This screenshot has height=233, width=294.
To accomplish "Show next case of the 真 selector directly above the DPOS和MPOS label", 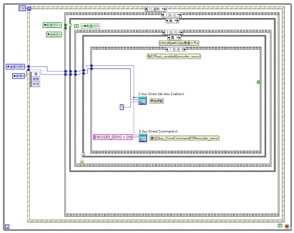I will 180,37.
